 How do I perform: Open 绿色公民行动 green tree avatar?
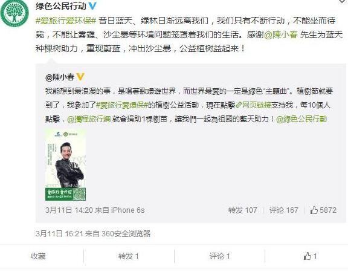14,13
